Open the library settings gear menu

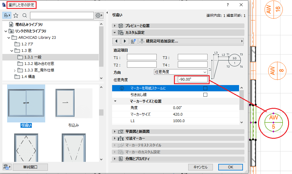click(x=99, y=15)
